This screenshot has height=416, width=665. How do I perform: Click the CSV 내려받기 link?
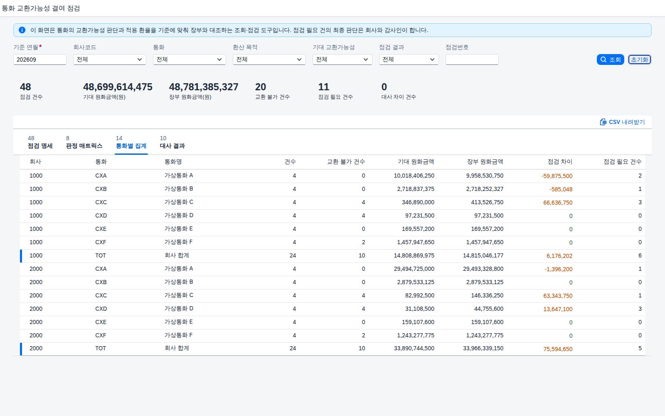coord(622,122)
